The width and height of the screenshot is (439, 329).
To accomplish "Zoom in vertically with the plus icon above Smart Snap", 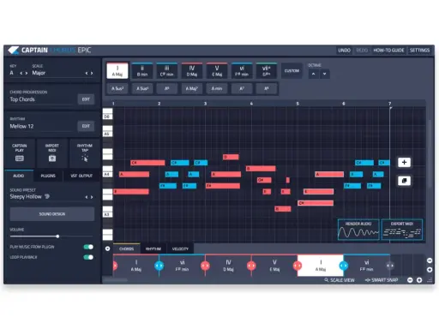I will [430, 270].
